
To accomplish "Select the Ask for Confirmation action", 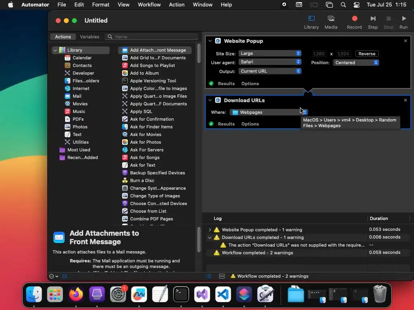I will (152, 119).
